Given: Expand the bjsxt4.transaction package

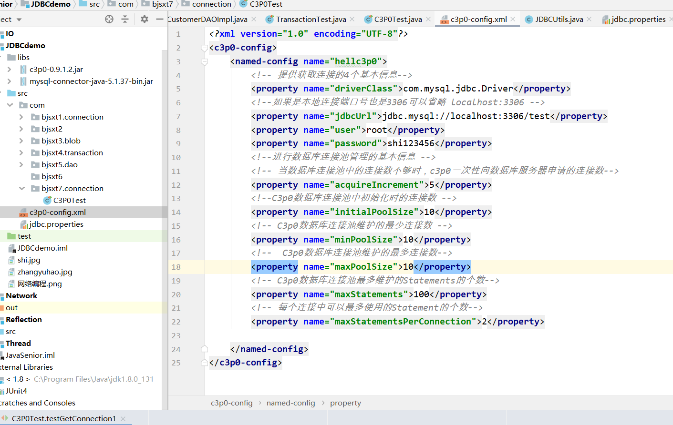Looking at the screenshot, I should pyautogui.click(x=21, y=152).
